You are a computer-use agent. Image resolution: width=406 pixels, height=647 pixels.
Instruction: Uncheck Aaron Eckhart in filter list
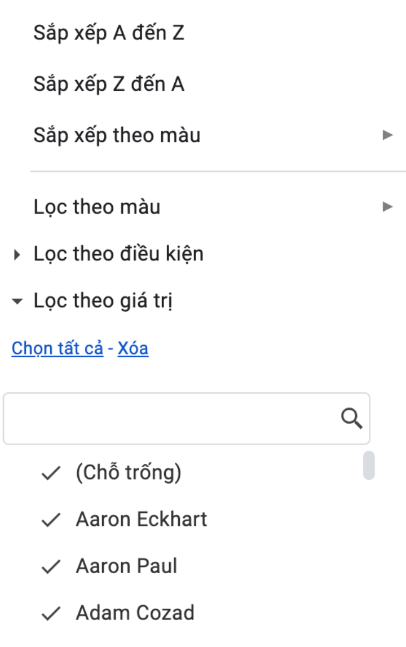pyautogui.click(x=51, y=521)
